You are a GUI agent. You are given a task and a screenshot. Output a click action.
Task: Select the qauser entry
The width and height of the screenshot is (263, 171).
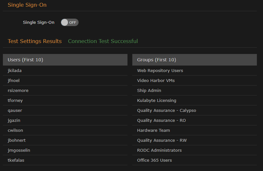[15, 110]
